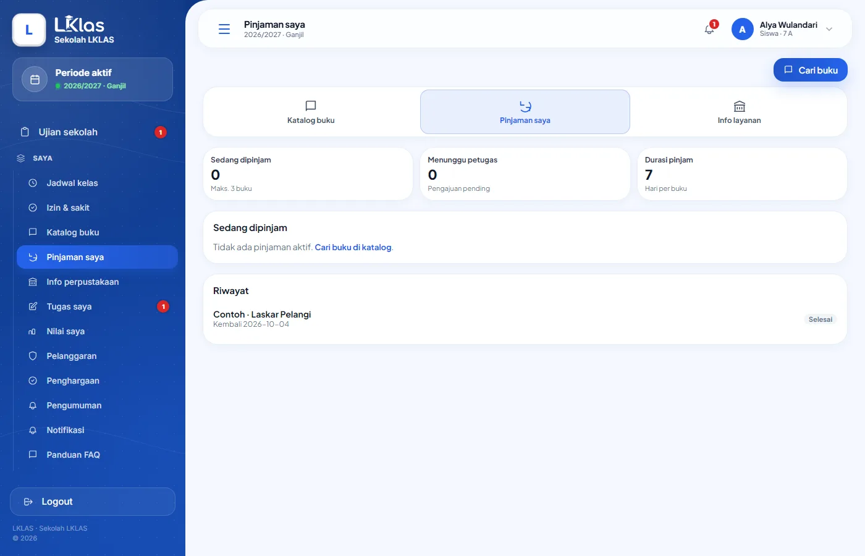Click the Sedang dipinjam stat card
The image size is (865, 556).
tap(308, 174)
